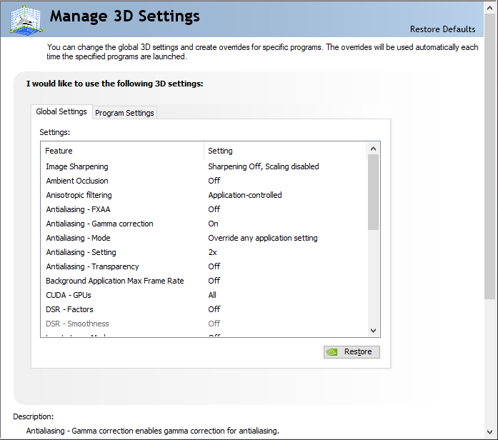Open the Gamma correction 'On' value
The height and width of the screenshot is (440, 498).
point(213,224)
